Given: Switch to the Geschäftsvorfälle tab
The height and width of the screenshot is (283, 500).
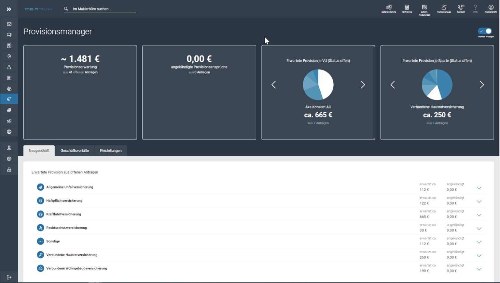Looking at the screenshot, I should (x=75, y=150).
